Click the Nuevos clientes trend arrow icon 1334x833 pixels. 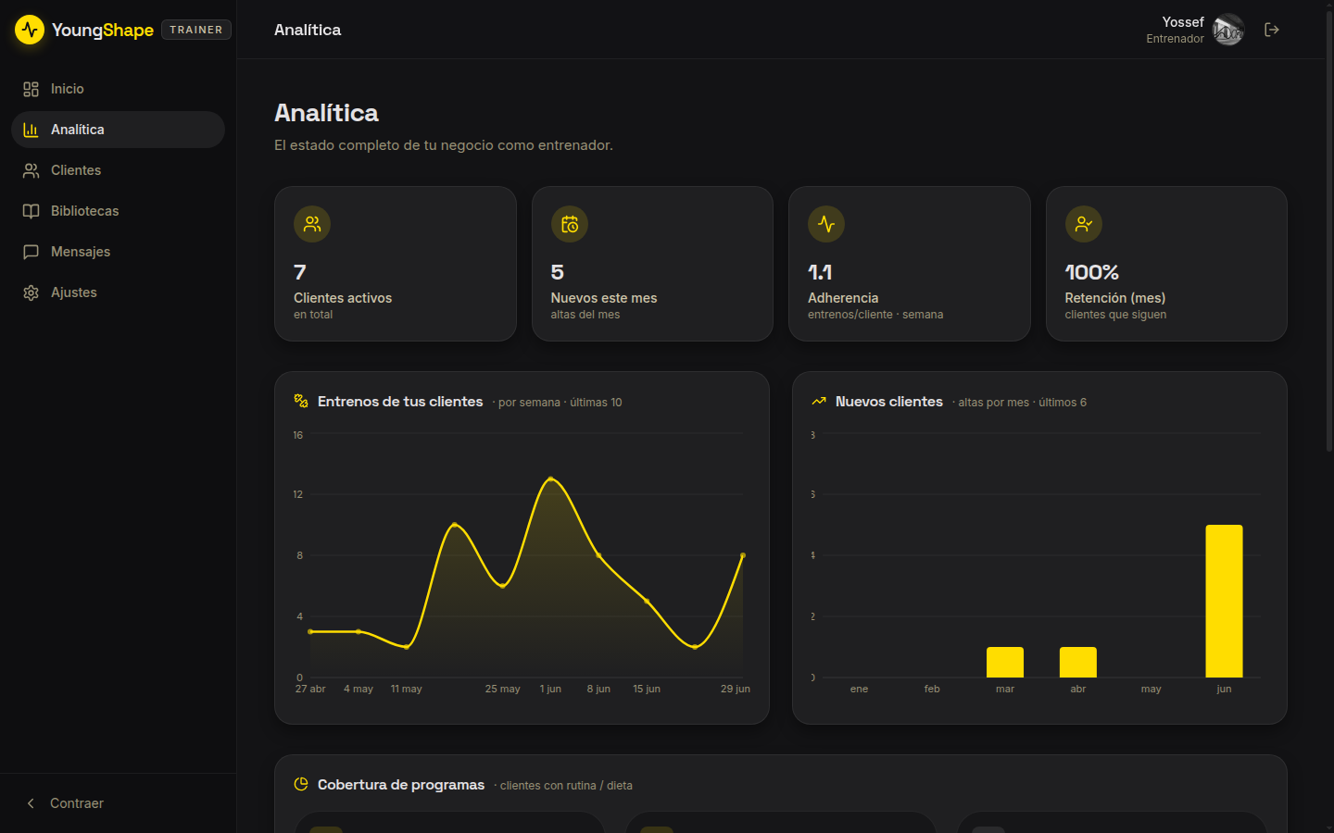[819, 401]
